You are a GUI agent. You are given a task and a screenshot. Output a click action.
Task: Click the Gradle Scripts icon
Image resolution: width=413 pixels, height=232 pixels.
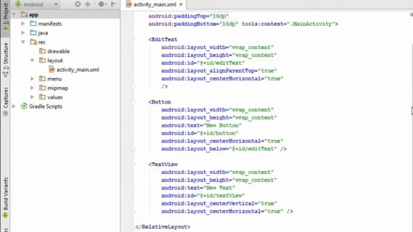tap(24, 106)
